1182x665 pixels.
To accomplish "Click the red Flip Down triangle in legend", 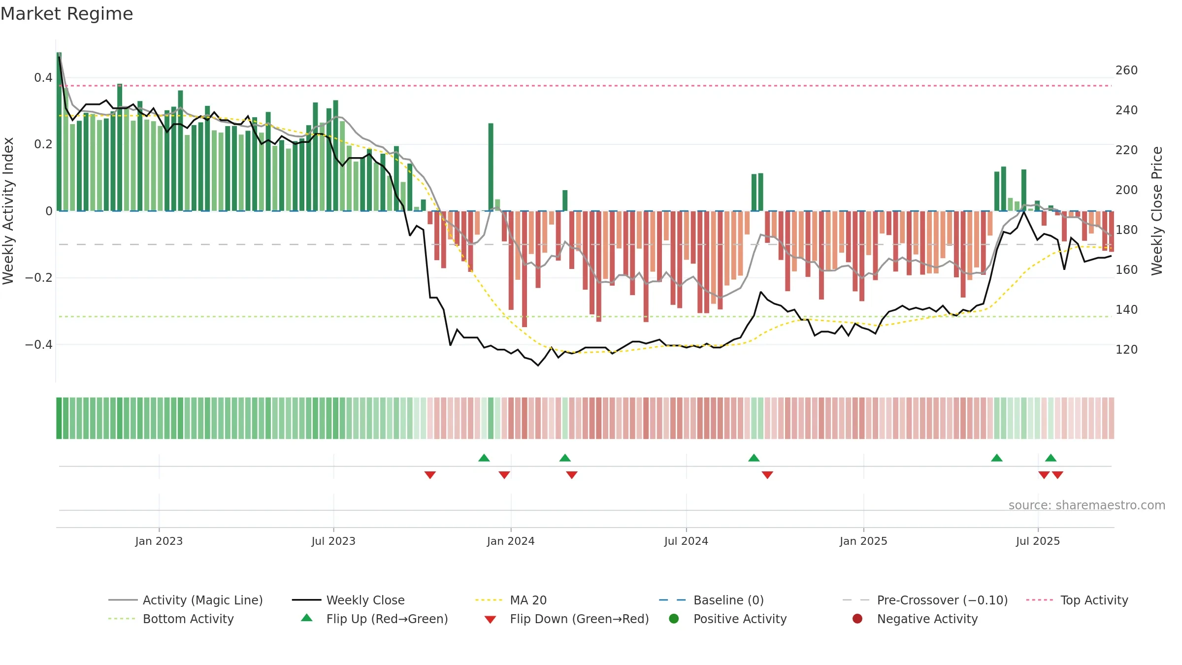I will pyautogui.click(x=490, y=620).
